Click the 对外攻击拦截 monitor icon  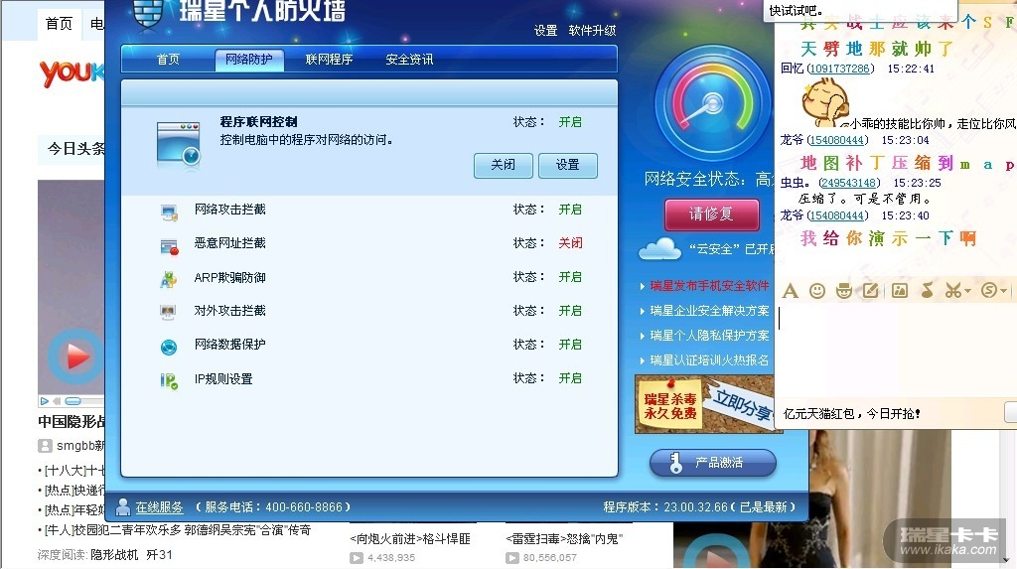[168, 312]
